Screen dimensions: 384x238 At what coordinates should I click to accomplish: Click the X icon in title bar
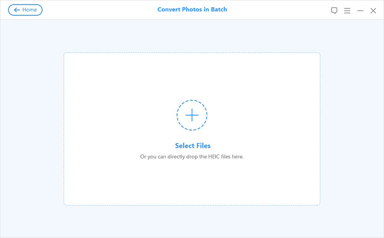coord(373,11)
